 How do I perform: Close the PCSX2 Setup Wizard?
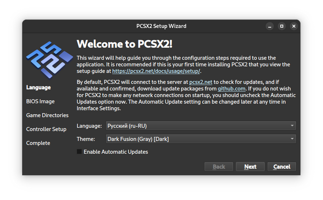(294, 26)
